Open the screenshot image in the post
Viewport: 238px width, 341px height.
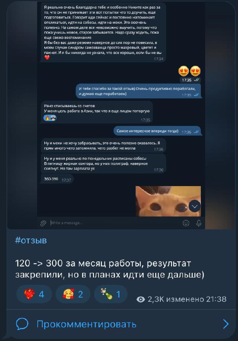tap(121, 115)
